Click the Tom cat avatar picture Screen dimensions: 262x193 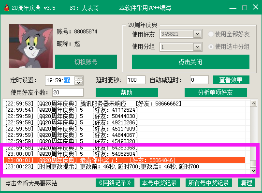[x=31, y=46]
